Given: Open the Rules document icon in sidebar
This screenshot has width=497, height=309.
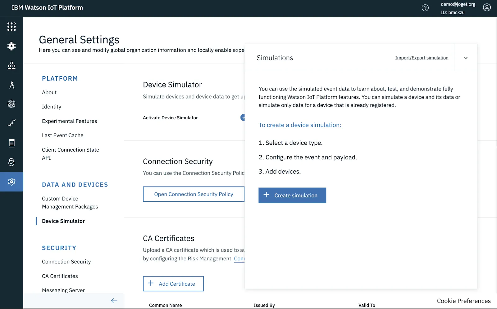Looking at the screenshot, I should point(11,143).
